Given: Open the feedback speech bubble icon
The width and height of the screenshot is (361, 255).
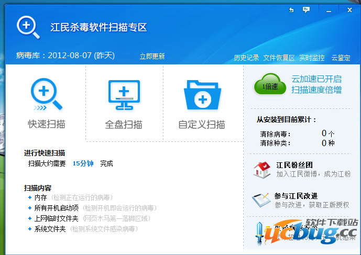Looking at the screenshot, I should [x=306, y=10].
